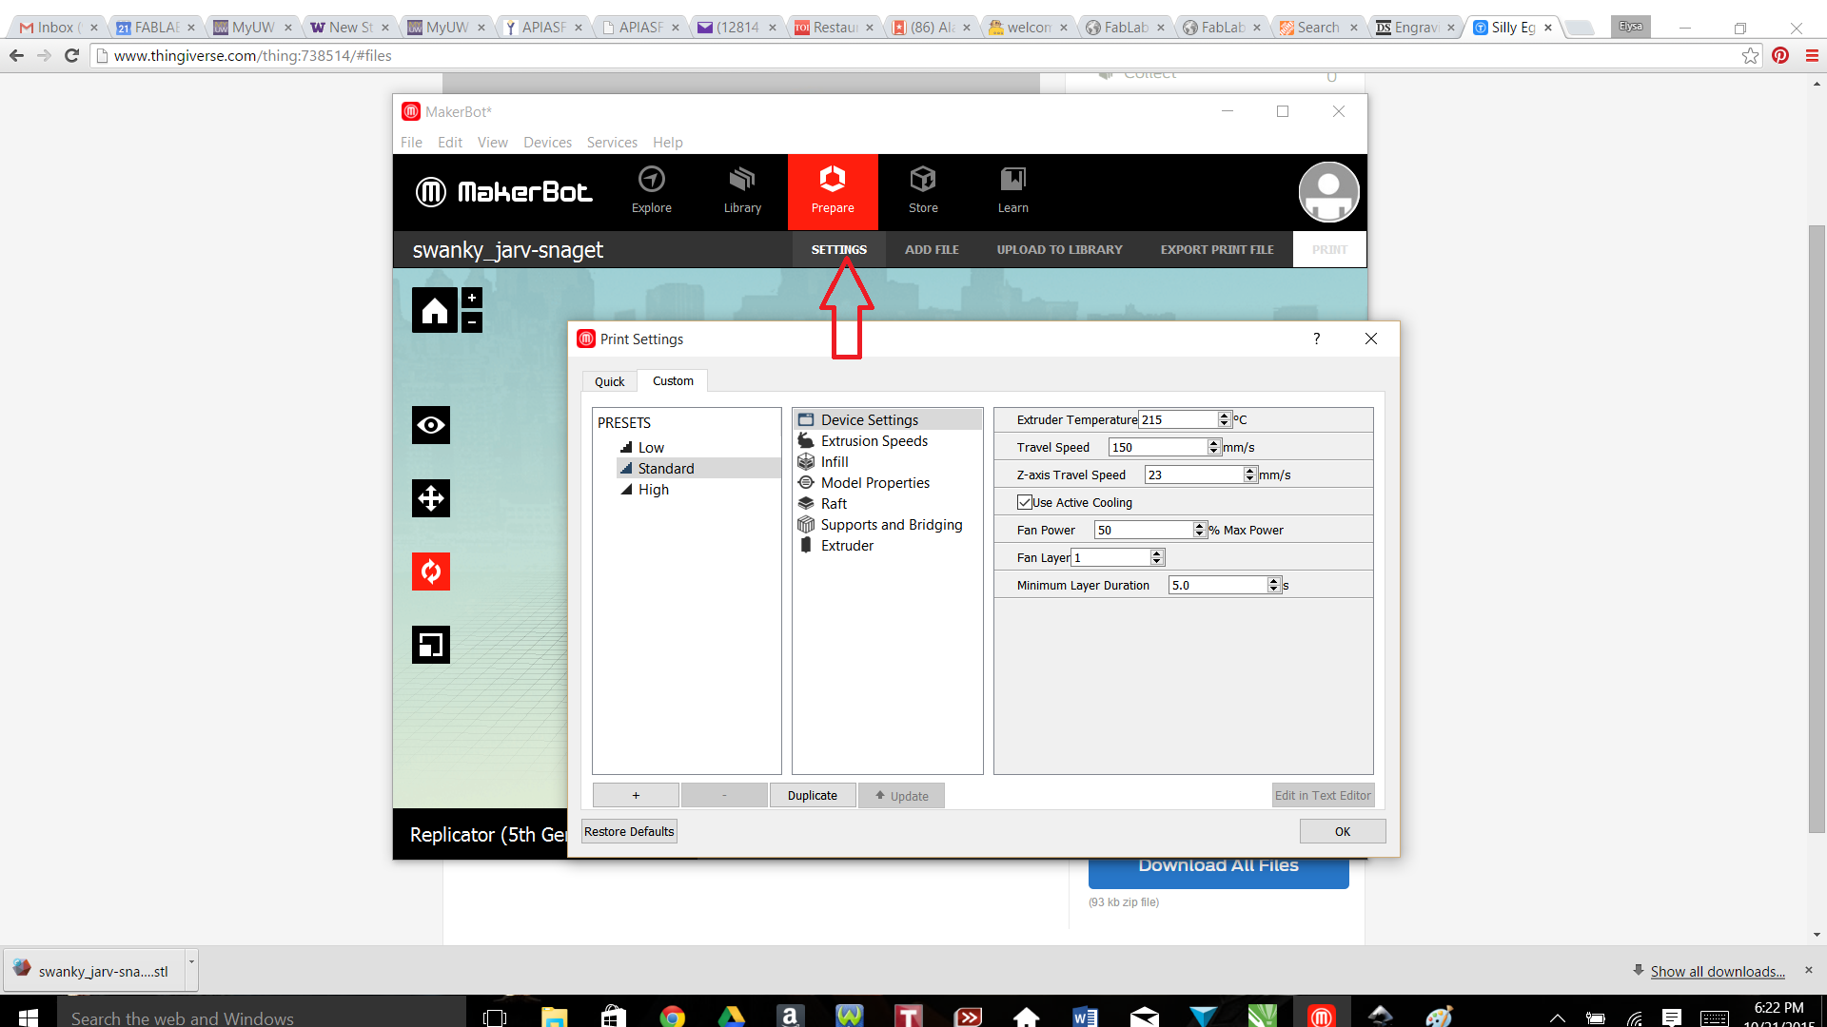Open the MakerBot Store section
1827x1027 pixels.
point(923,191)
